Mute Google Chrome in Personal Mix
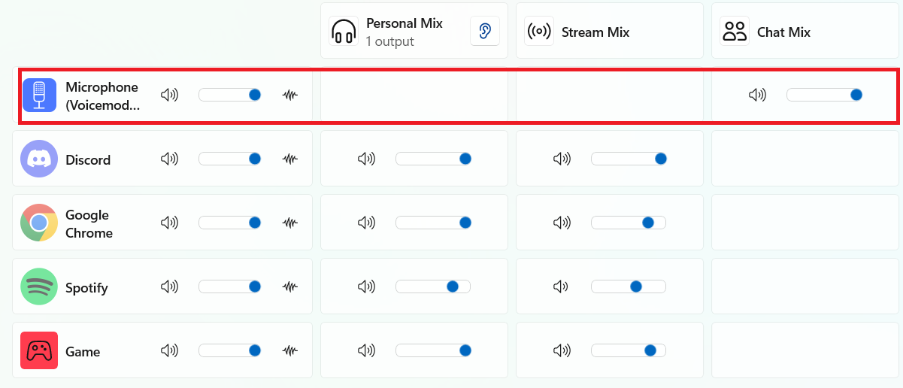The height and width of the screenshot is (388, 903). pyautogui.click(x=366, y=223)
